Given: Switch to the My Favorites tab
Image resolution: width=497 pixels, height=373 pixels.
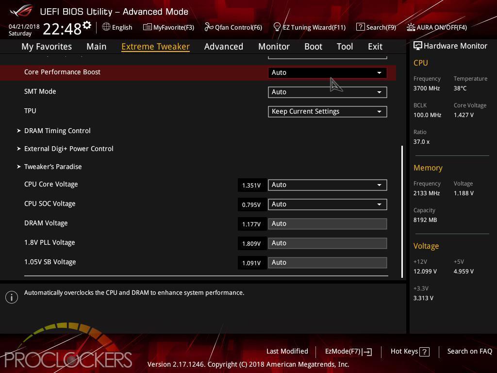Looking at the screenshot, I should click(47, 47).
